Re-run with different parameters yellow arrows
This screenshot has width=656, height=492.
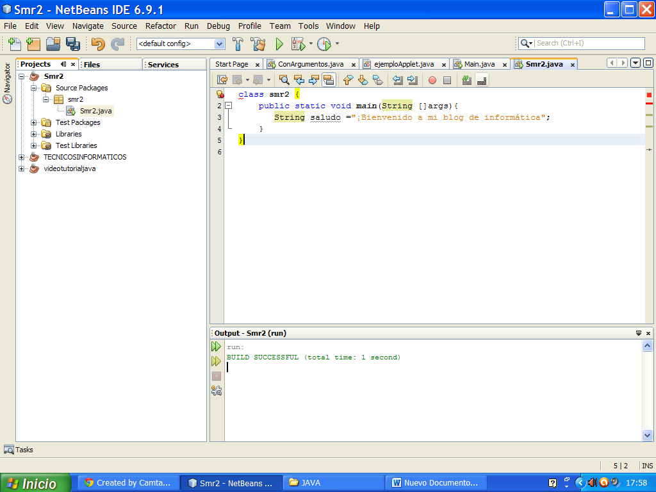[217, 361]
